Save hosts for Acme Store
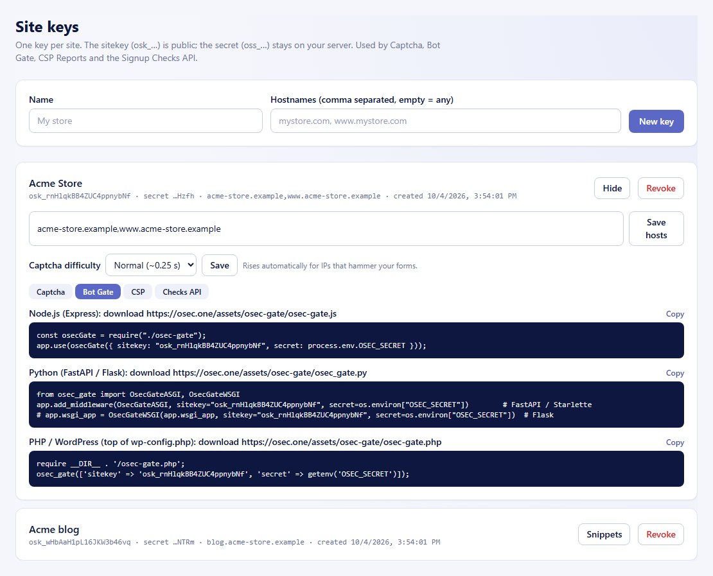713x576 pixels. (656, 229)
